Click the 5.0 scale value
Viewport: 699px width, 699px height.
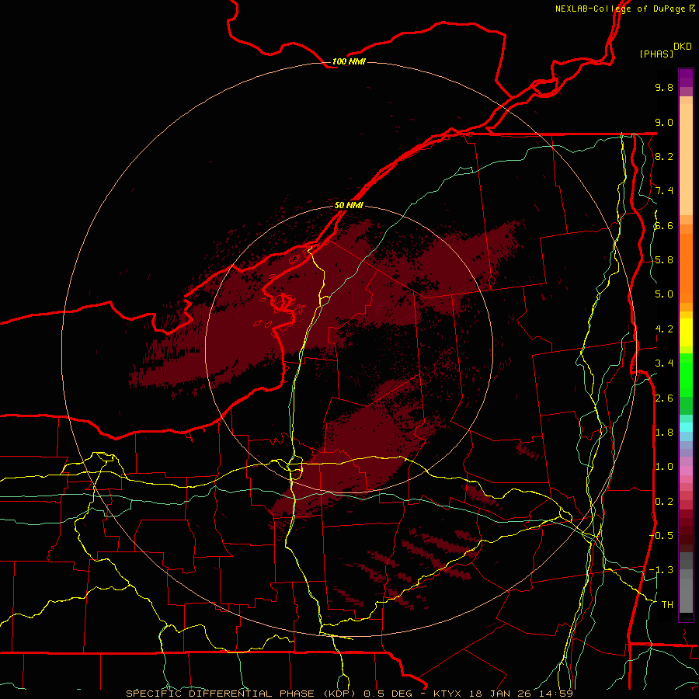pos(664,294)
